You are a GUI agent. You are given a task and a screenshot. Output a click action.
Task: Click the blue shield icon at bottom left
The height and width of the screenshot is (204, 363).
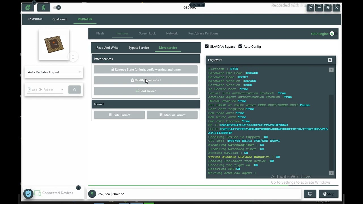28,194
